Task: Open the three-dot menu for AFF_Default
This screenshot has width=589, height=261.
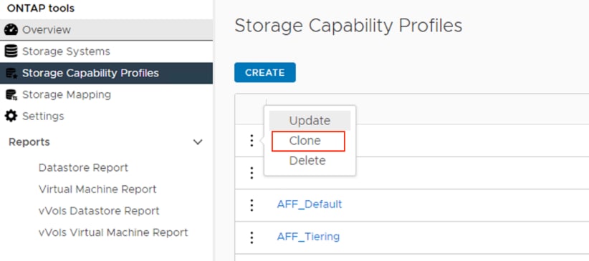Action: tap(252, 205)
